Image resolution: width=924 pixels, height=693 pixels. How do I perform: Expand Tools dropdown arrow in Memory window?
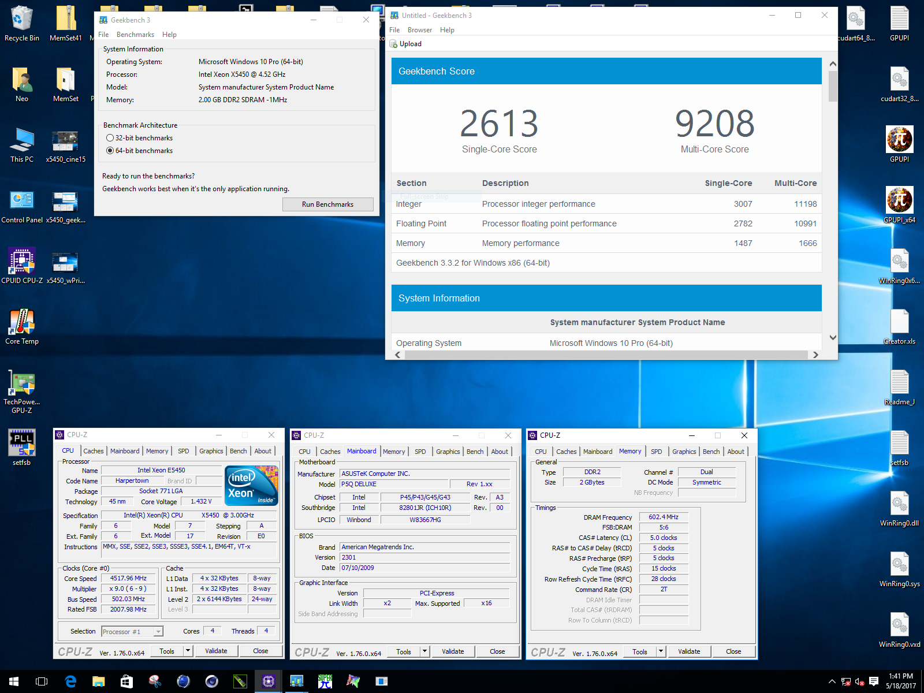pos(661,651)
